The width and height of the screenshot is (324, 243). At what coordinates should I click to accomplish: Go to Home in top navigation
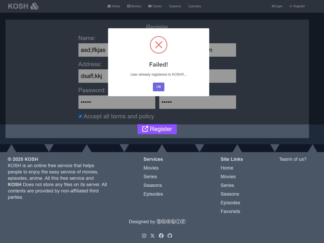coord(114,6)
